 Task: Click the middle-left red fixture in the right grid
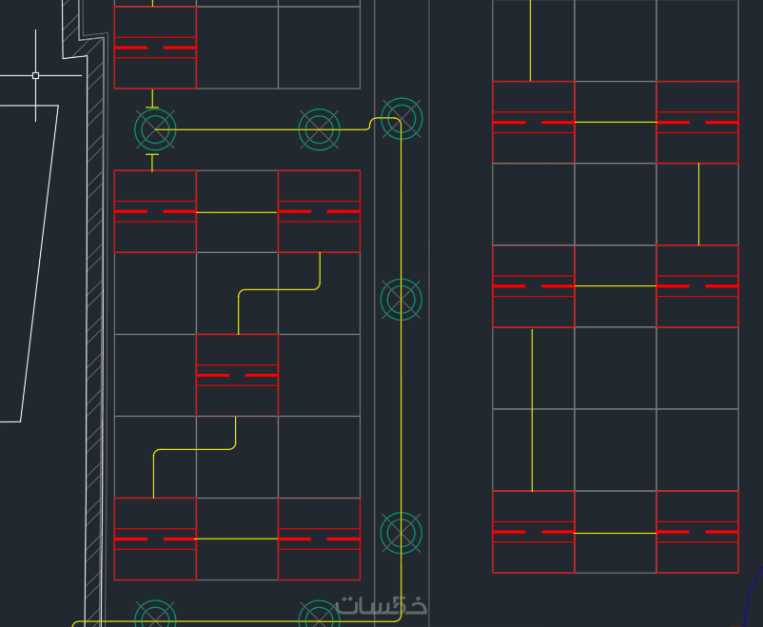tap(534, 285)
